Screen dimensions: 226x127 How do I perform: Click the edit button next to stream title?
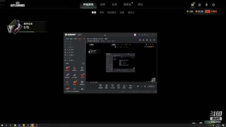[x=106, y=39]
